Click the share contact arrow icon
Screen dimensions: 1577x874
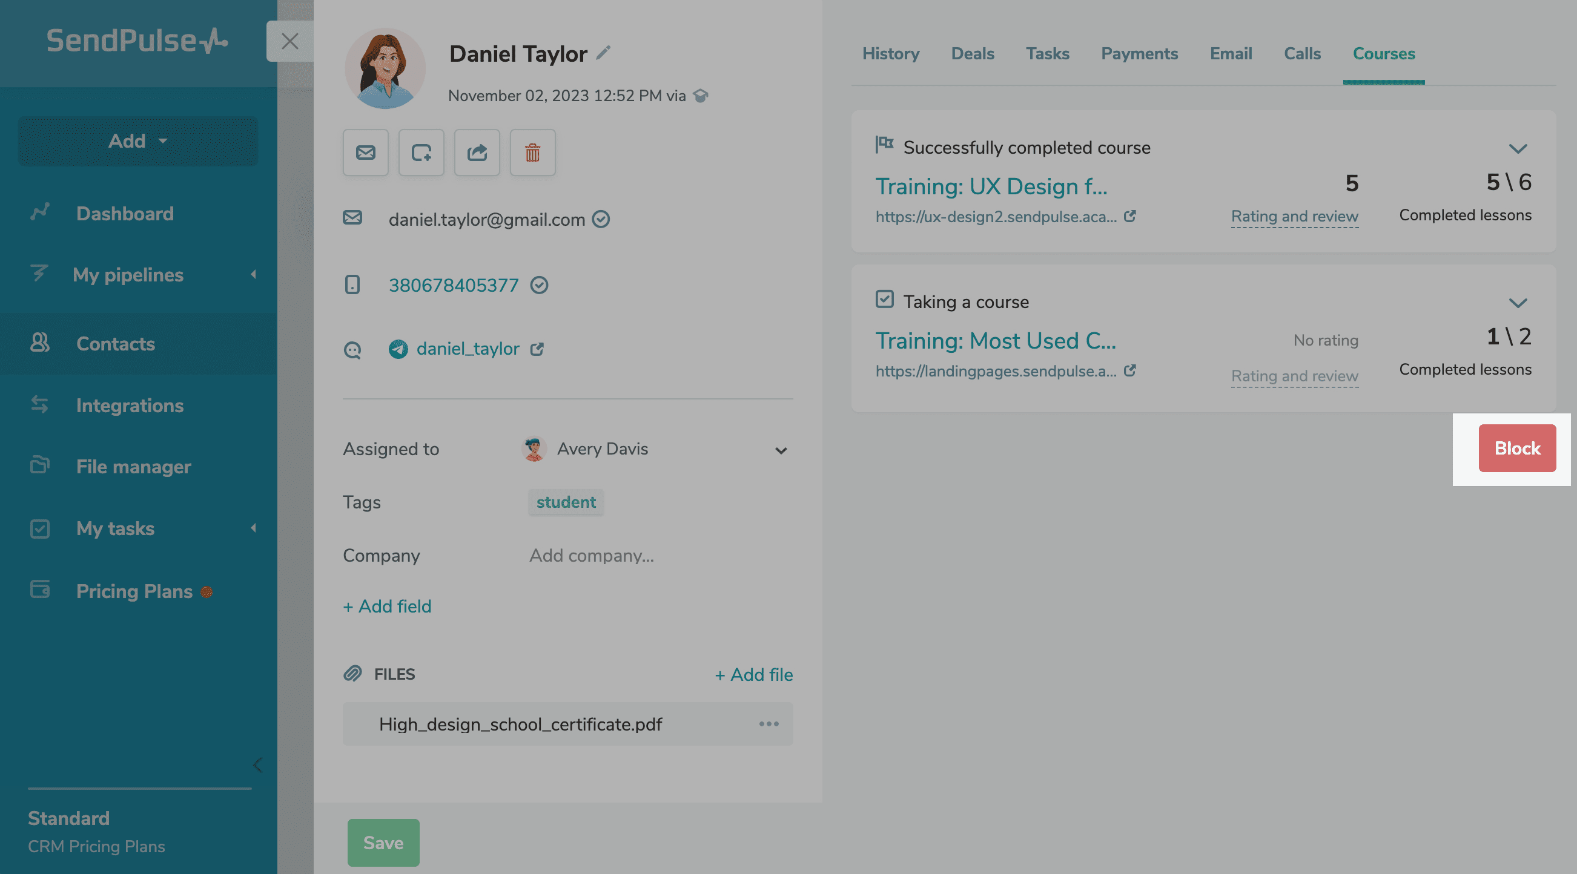(477, 153)
